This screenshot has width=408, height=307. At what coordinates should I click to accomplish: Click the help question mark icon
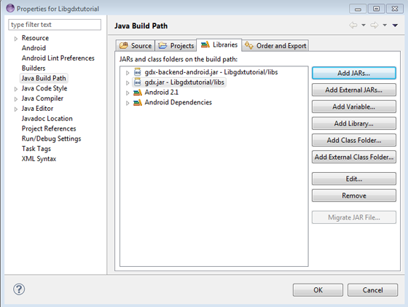tap(19, 289)
